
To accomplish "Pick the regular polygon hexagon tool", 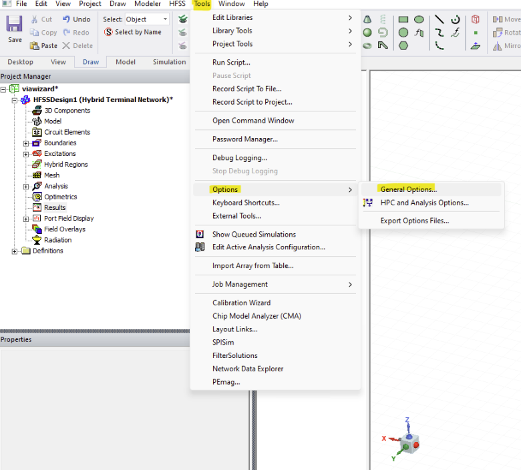I will [403, 45].
